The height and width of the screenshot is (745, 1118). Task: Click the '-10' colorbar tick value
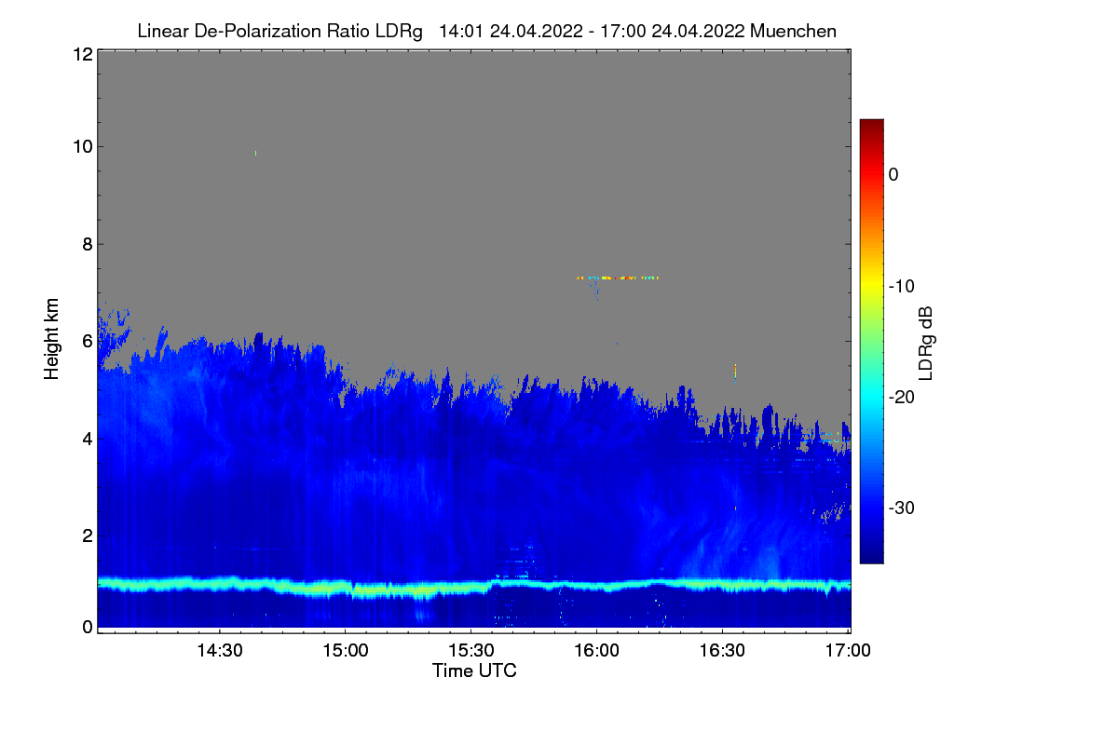(900, 286)
